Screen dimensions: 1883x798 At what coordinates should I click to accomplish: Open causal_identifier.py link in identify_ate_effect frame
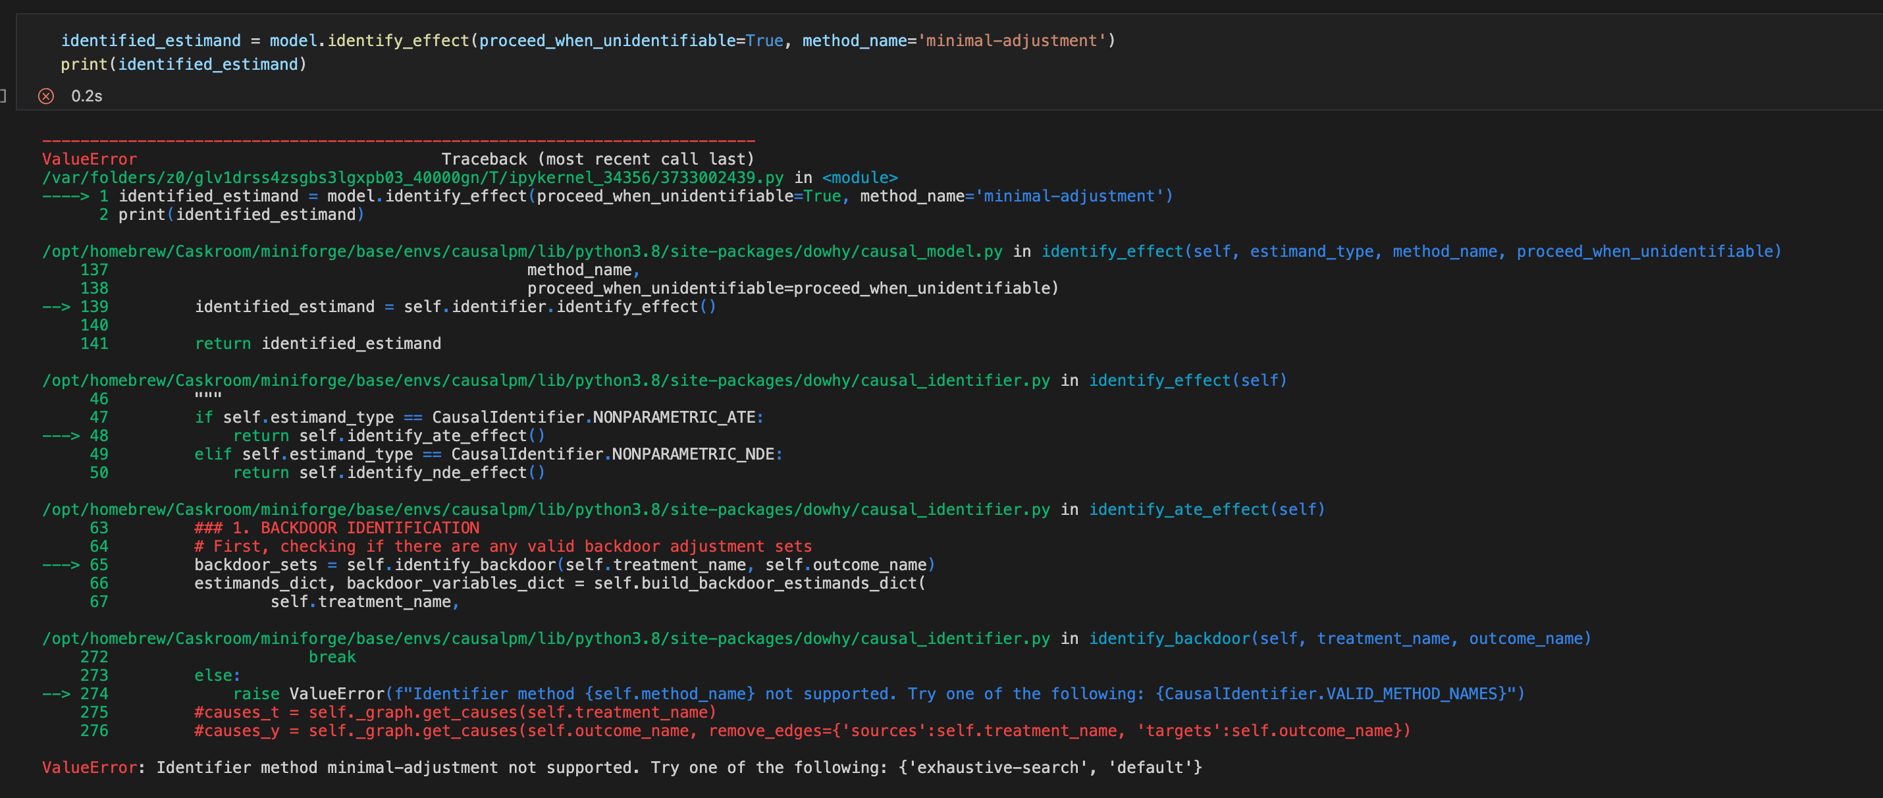544,508
